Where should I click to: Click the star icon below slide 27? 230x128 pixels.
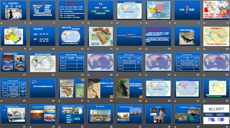tap(59, 101)
